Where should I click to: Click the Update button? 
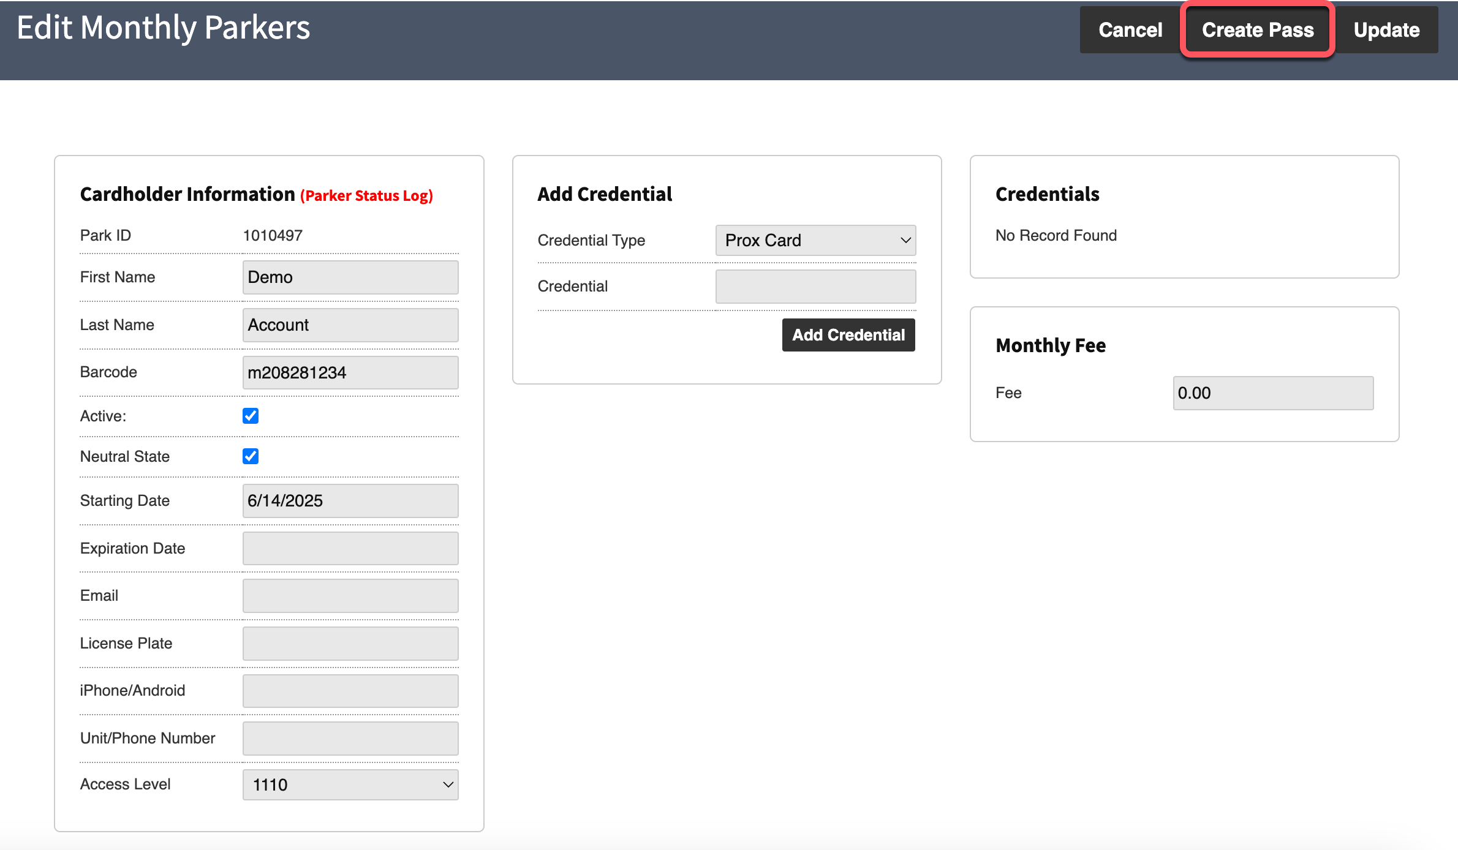(1386, 30)
